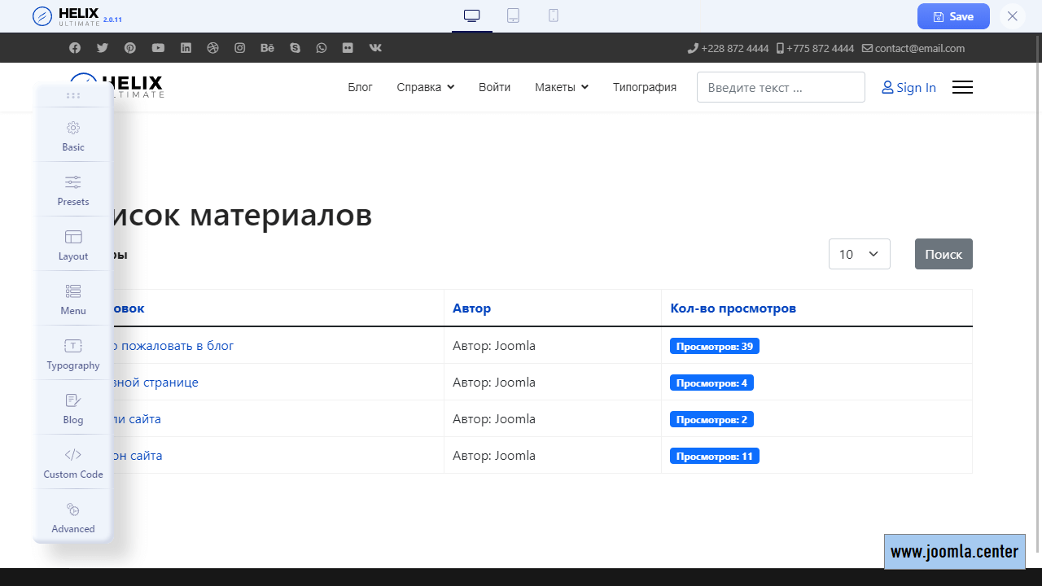This screenshot has width=1042, height=586.
Task: Open the Advanced settings panel
Action: (73, 517)
